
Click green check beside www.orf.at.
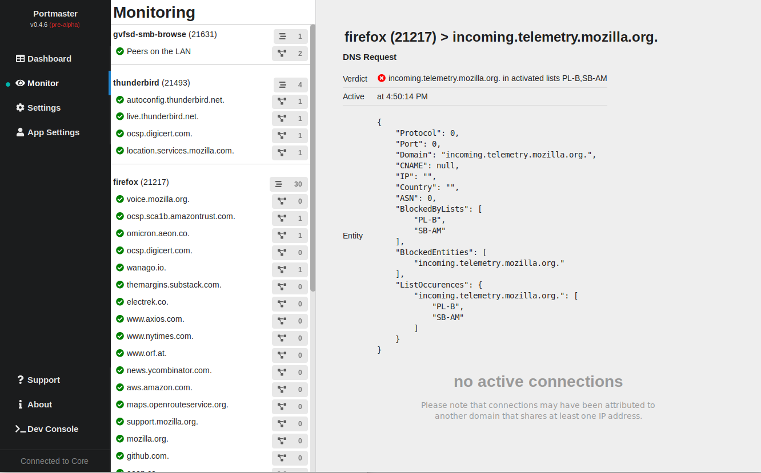120,353
